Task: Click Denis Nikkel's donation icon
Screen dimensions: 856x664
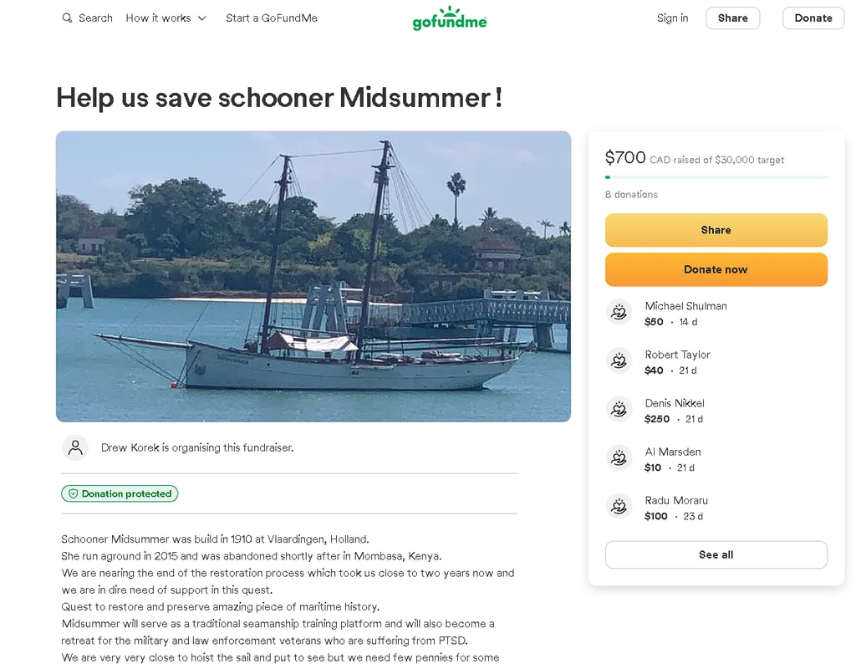Action: 619,410
